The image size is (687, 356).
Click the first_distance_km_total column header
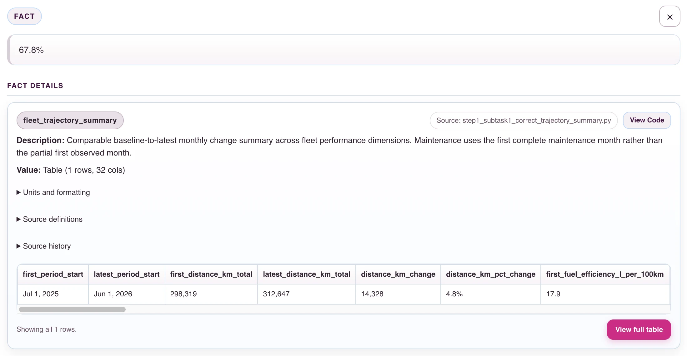(x=211, y=274)
